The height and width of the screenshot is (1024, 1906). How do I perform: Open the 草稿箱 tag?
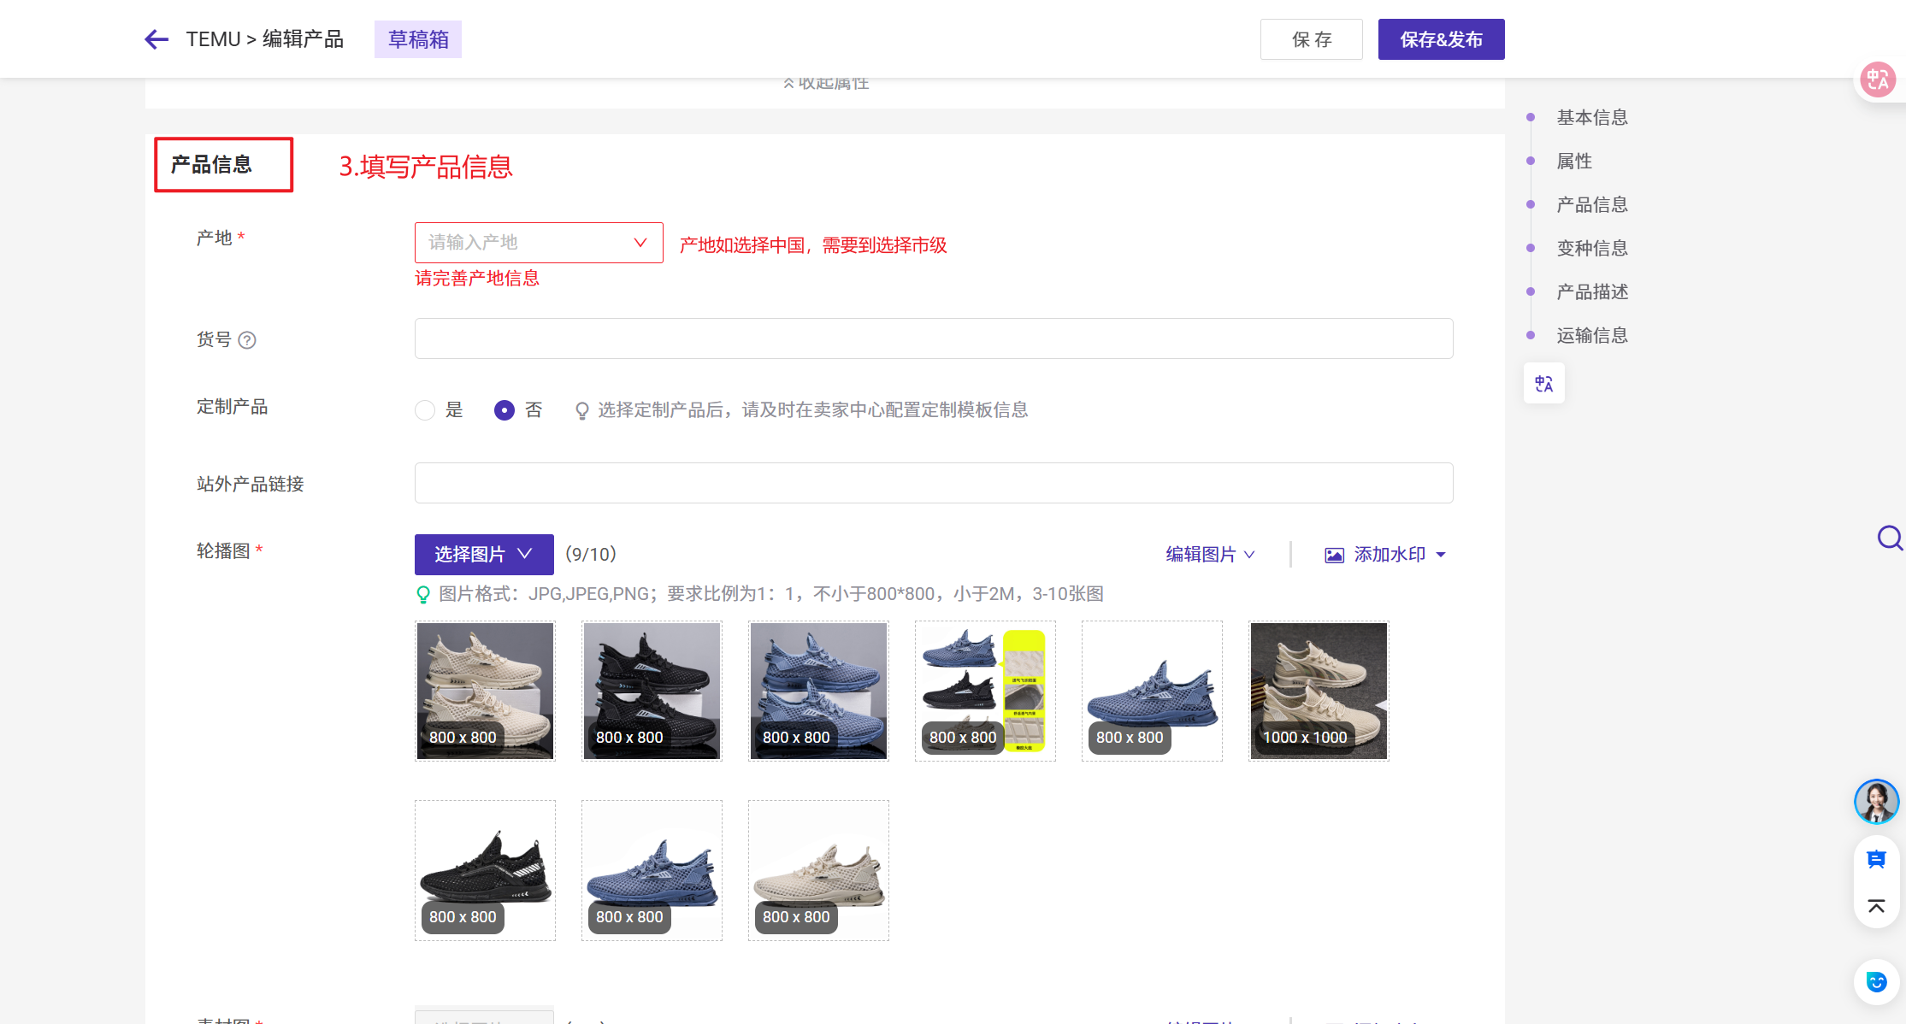click(x=418, y=39)
